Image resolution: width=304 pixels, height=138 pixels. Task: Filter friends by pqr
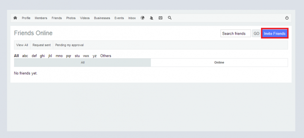[x=68, y=56]
